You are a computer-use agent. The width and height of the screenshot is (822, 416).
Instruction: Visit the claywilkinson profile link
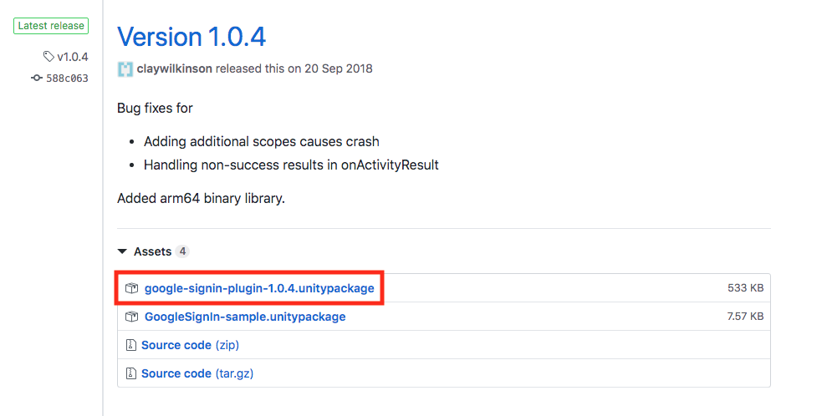click(x=175, y=68)
